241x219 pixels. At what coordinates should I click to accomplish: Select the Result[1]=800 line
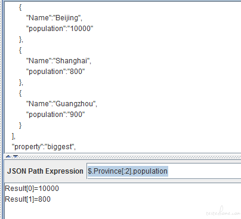27,199
